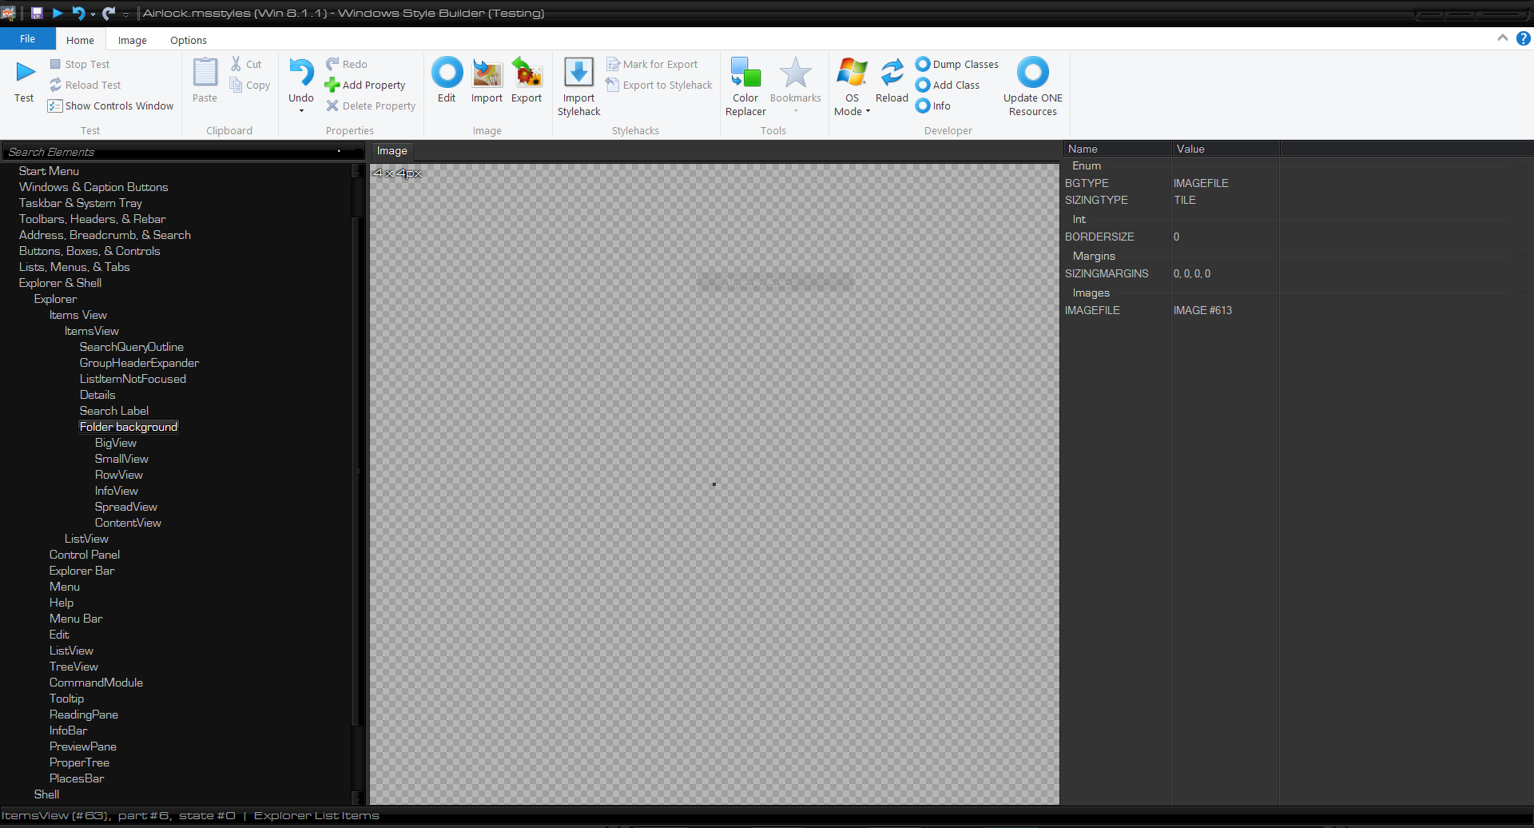The image size is (1534, 828).
Task: Click the Edit image icon
Action: (x=447, y=73)
